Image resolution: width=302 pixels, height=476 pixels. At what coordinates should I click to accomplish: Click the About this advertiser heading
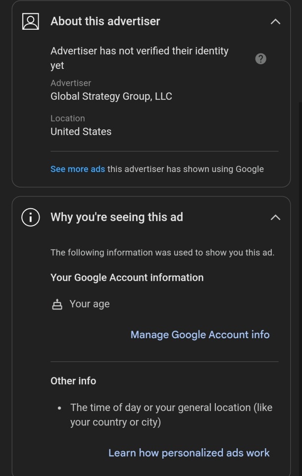(105, 21)
